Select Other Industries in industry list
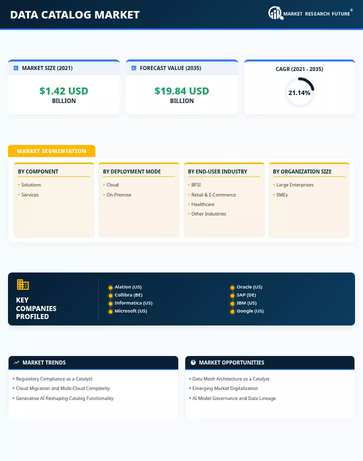 pyautogui.click(x=209, y=213)
